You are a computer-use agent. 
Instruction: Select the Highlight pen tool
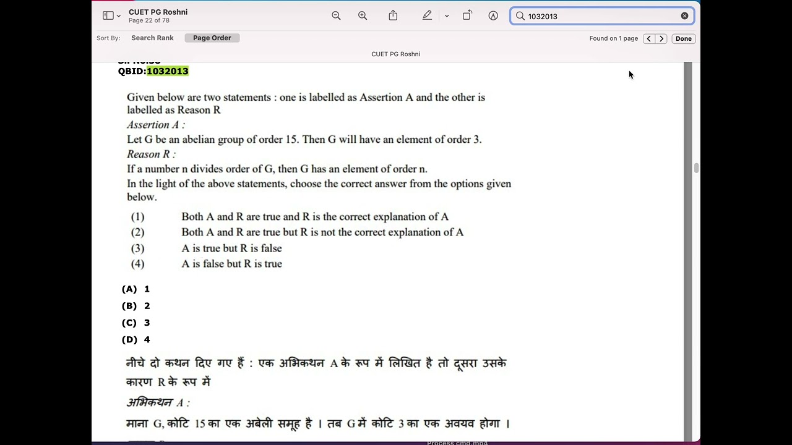[x=427, y=15]
